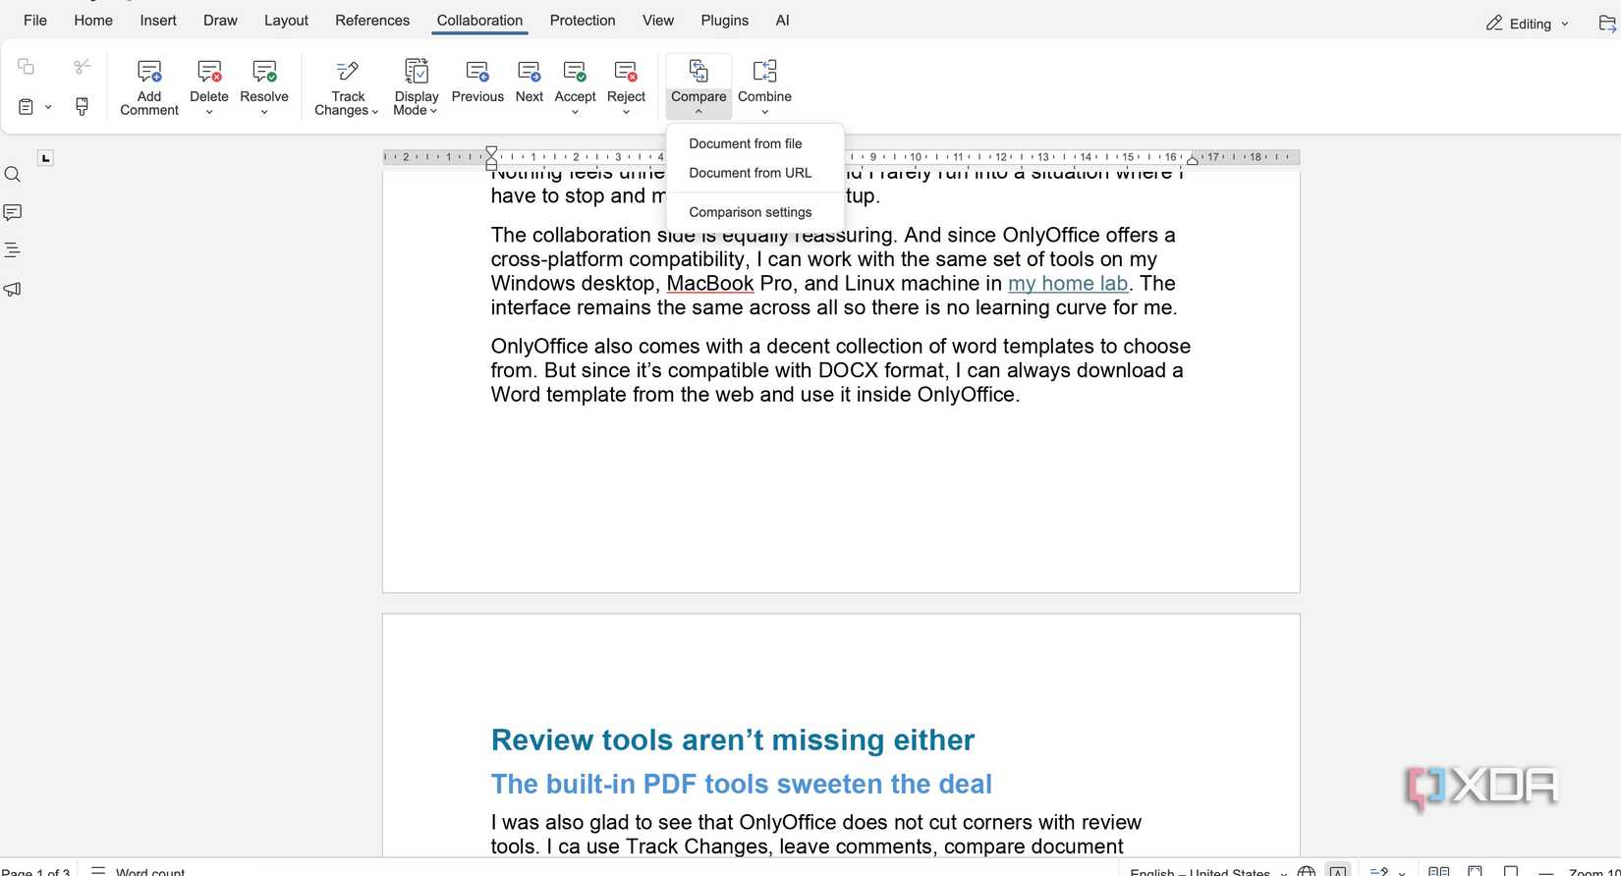
Task: Select the Copy Style paintbrush icon
Action: pyautogui.click(x=83, y=106)
